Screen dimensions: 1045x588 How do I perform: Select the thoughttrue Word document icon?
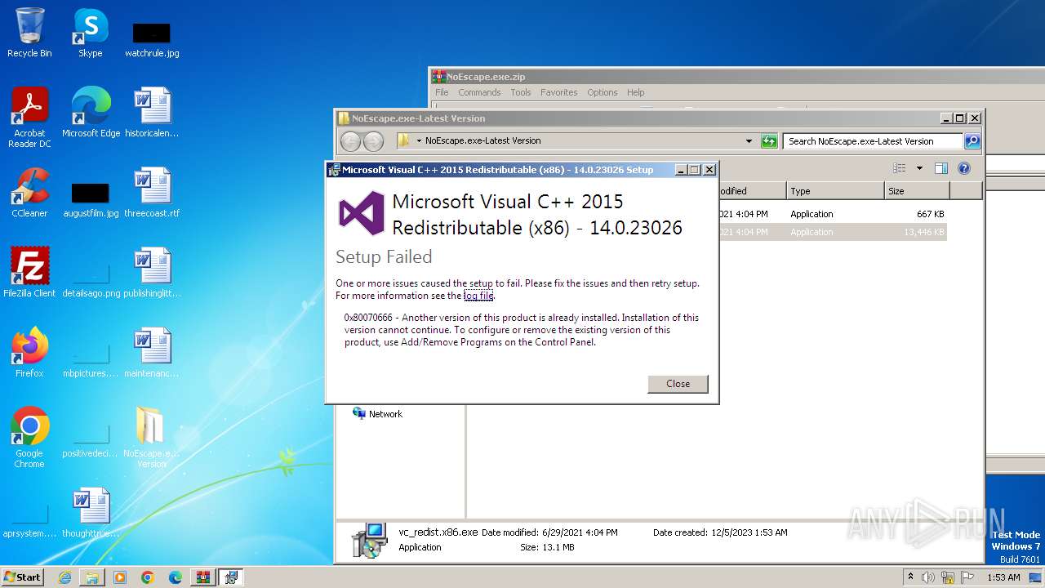pos(91,512)
